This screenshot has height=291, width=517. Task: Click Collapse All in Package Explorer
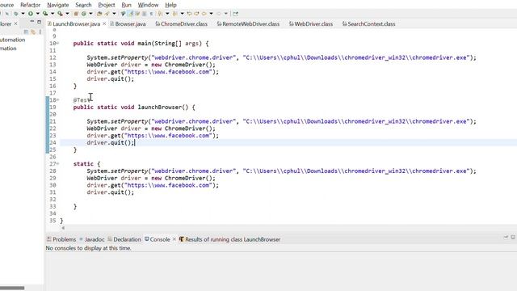pos(26,32)
